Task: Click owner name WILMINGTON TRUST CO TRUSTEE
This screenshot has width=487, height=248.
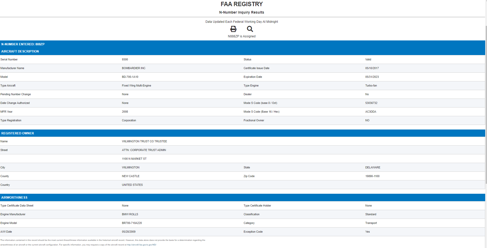Action: (144, 141)
